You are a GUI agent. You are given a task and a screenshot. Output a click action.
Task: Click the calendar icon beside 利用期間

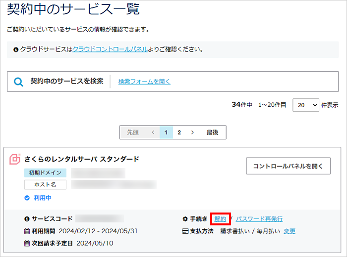(27, 231)
